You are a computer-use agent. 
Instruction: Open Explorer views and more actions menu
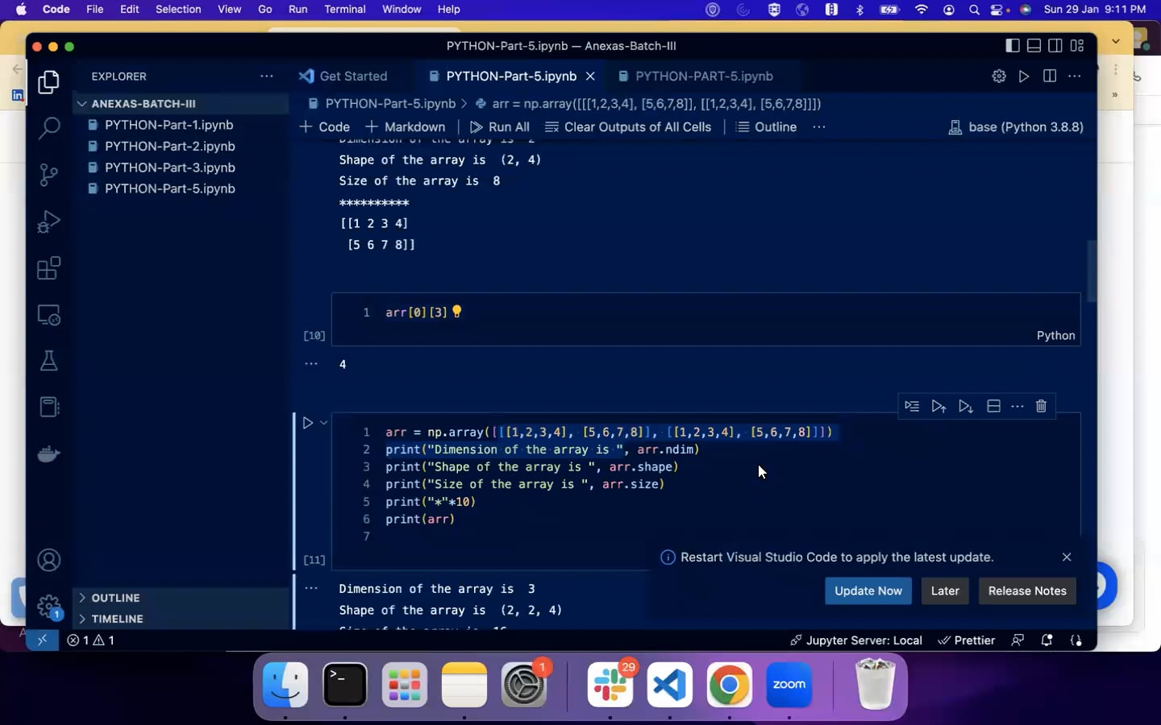click(x=267, y=77)
